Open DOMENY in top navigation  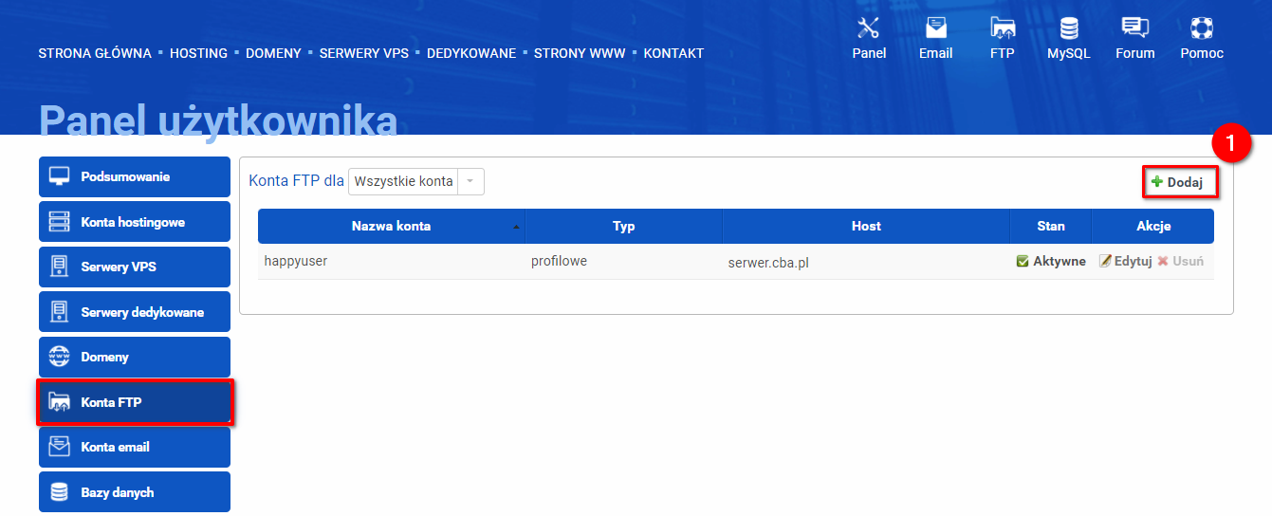273,53
